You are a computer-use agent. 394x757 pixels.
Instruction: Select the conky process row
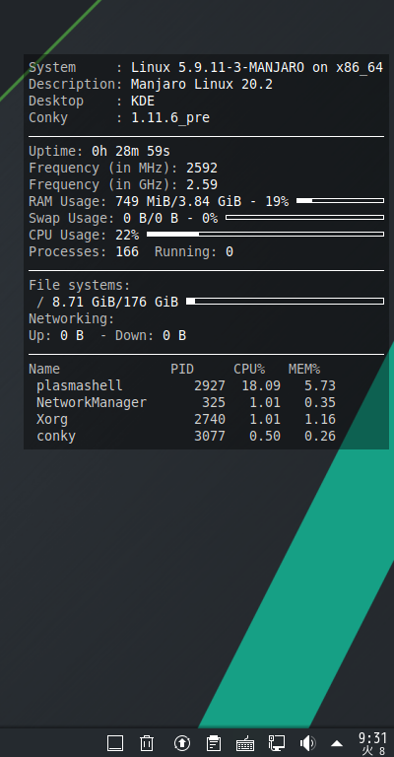pos(185,436)
